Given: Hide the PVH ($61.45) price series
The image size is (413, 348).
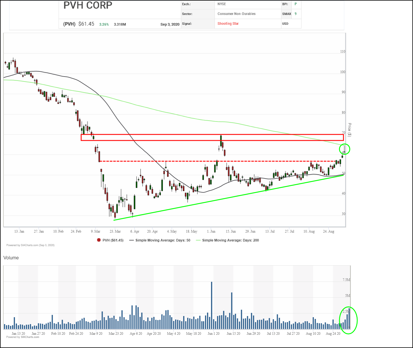Looking at the screenshot, I should click(113, 240).
